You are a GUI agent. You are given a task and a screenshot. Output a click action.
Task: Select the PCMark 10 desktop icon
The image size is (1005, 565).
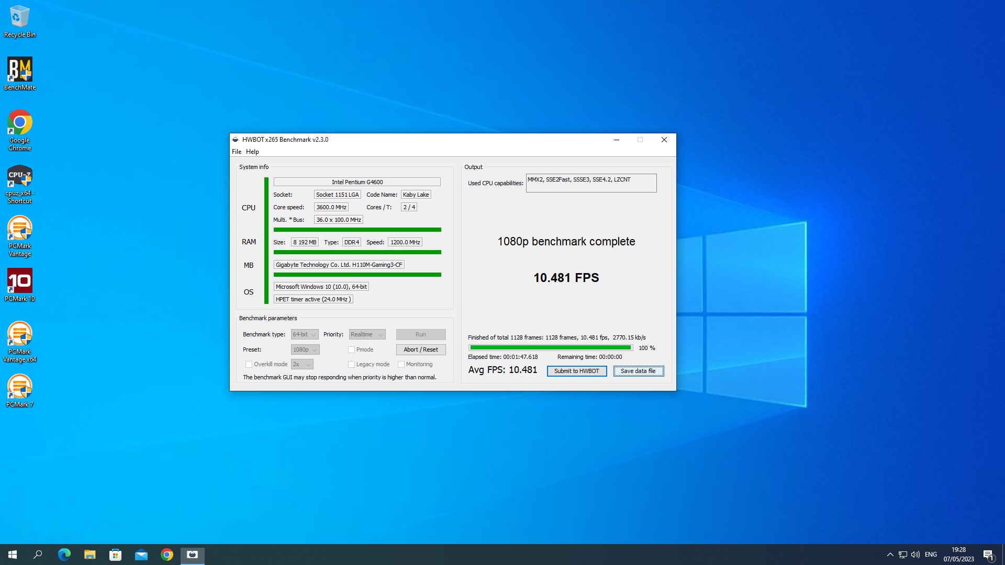pos(20,285)
